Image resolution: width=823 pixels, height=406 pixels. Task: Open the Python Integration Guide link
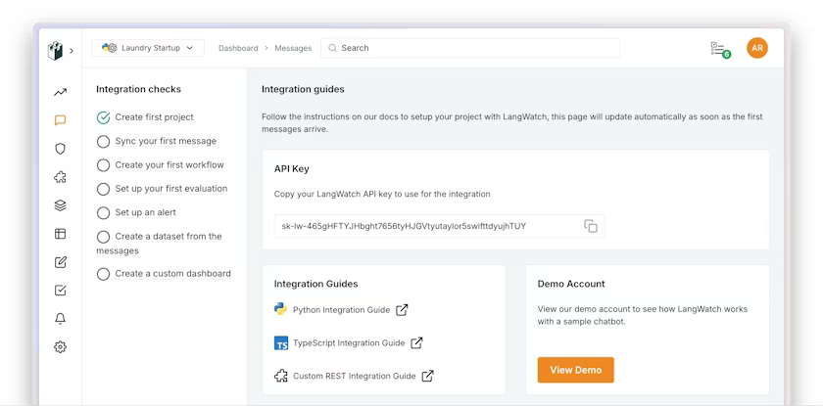click(x=341, y=310)
